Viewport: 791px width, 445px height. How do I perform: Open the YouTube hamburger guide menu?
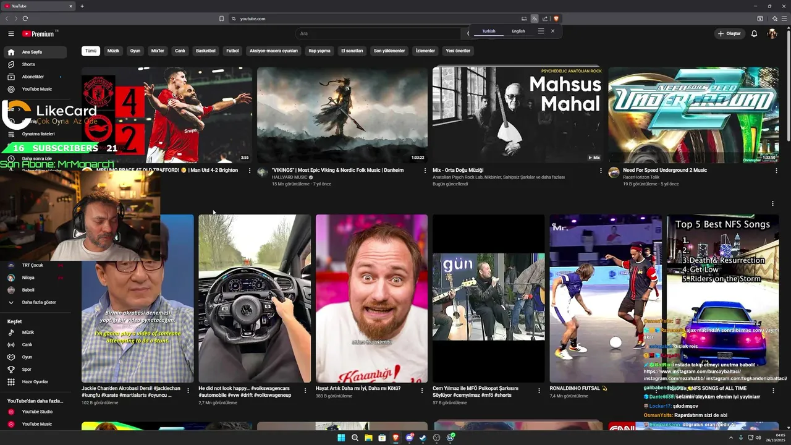(11, 34)
